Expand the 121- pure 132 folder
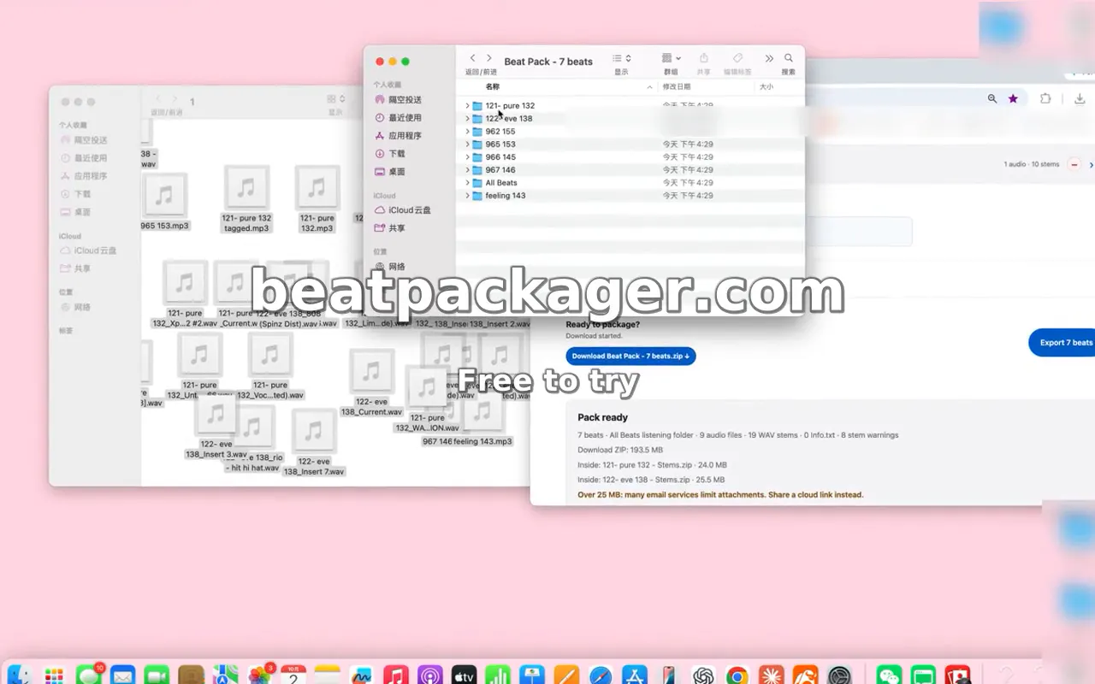1095x684 pixels. (x=467, y=106)
